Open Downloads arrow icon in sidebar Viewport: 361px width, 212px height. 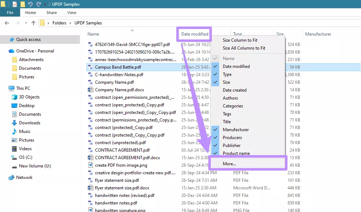click(x=14, y=123)
